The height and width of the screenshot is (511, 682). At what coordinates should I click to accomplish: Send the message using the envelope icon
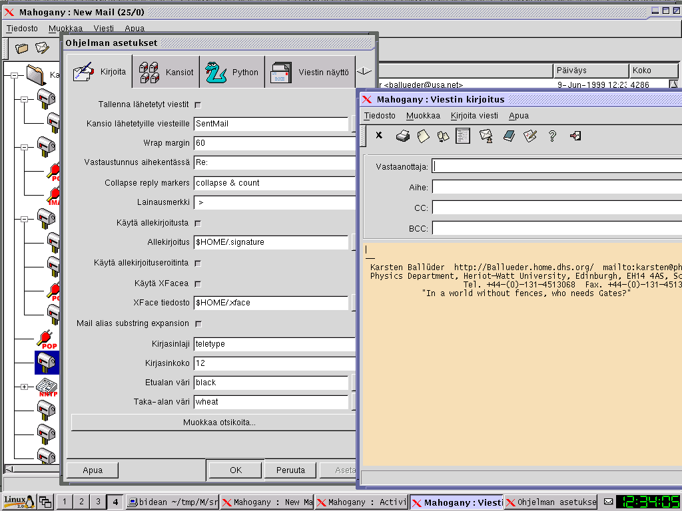(486, 136)
